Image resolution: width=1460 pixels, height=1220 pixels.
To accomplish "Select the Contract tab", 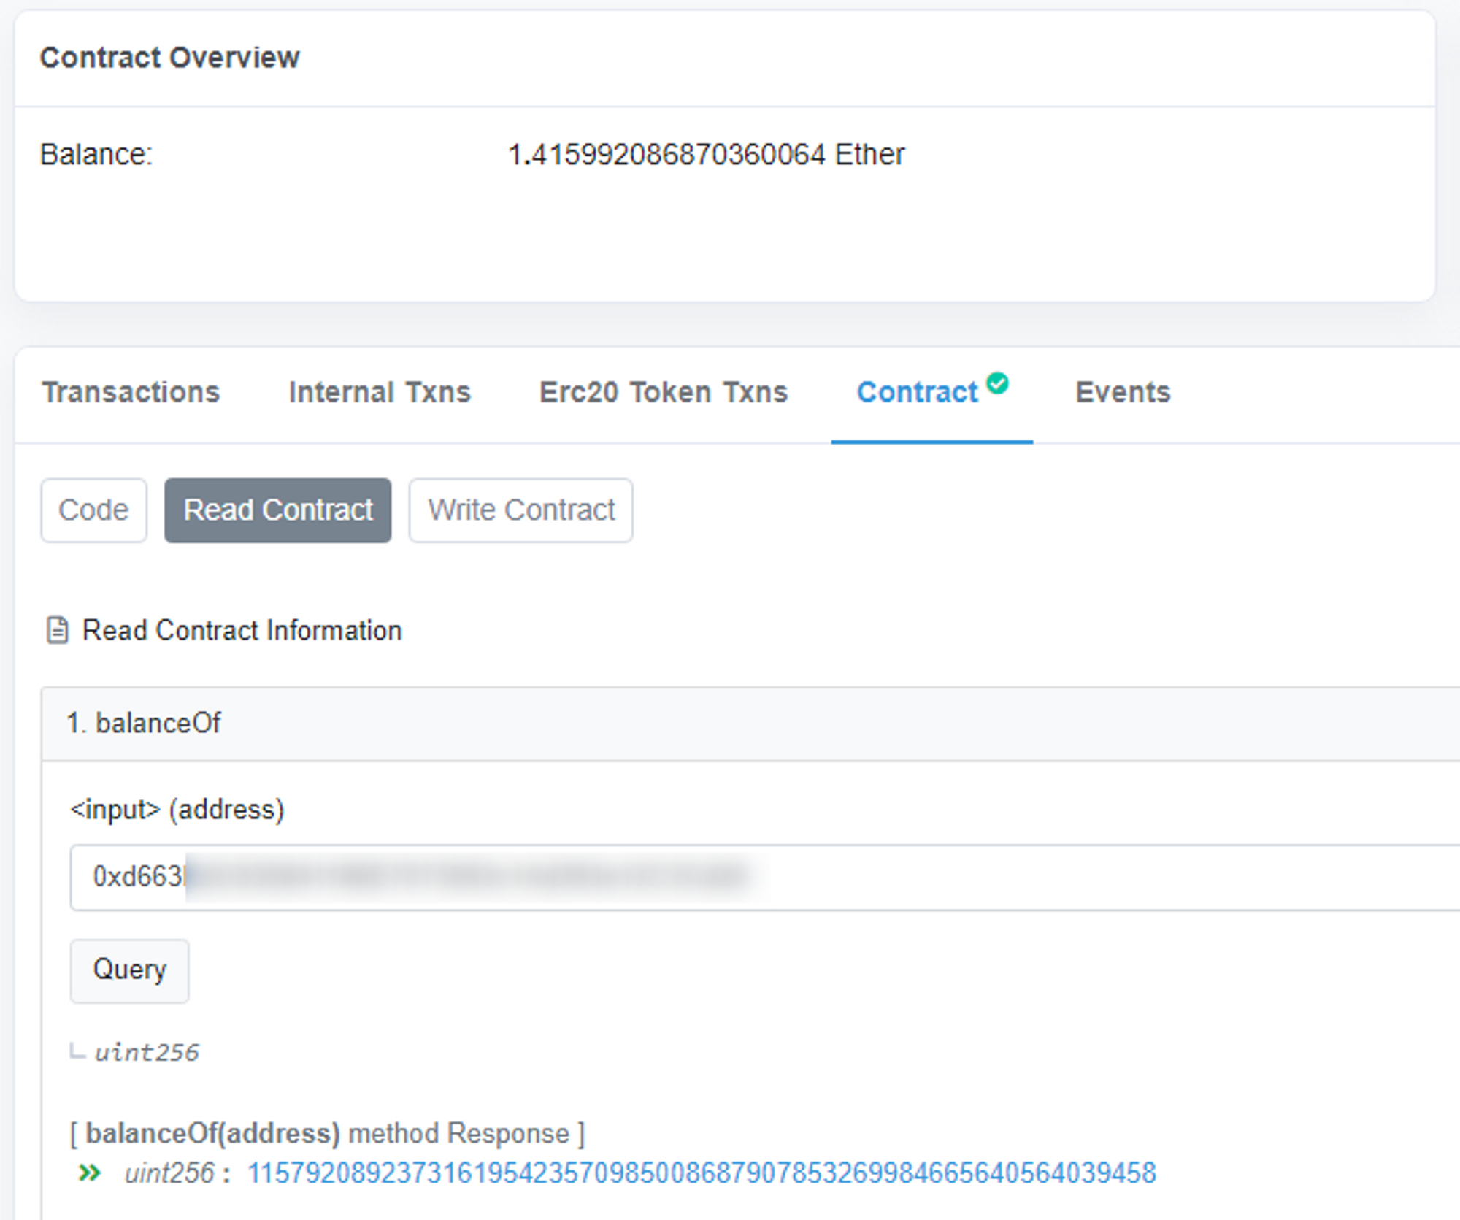I will (x=916, y=393).
